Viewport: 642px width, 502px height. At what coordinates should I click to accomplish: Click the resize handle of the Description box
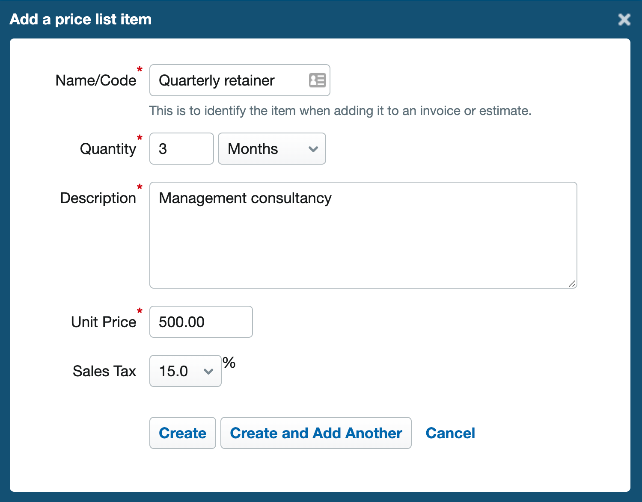572,284
